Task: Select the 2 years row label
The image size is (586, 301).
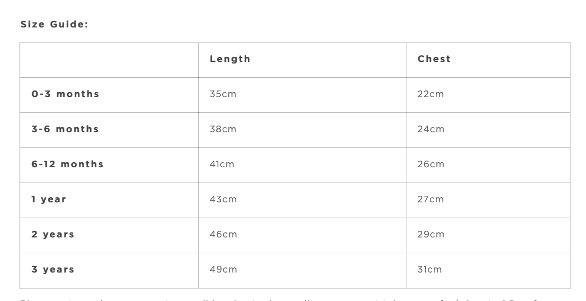Action: click(x=53, y=234)
